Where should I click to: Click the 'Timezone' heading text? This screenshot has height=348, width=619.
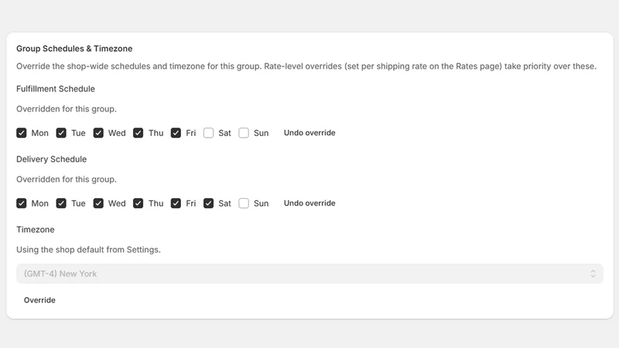pos(35,230)
